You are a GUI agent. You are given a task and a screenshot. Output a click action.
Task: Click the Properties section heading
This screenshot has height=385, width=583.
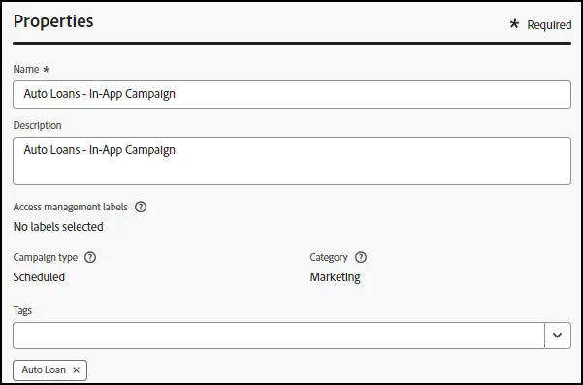point(53,21)
